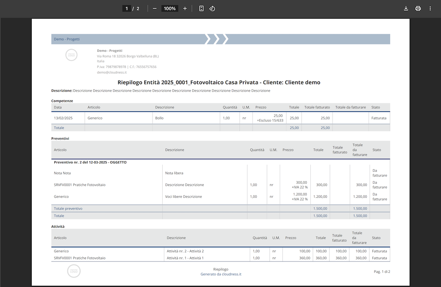Click the 1.200,00 +IVA 22 % price cell
441x287 pixels.
tap(295, 196)
